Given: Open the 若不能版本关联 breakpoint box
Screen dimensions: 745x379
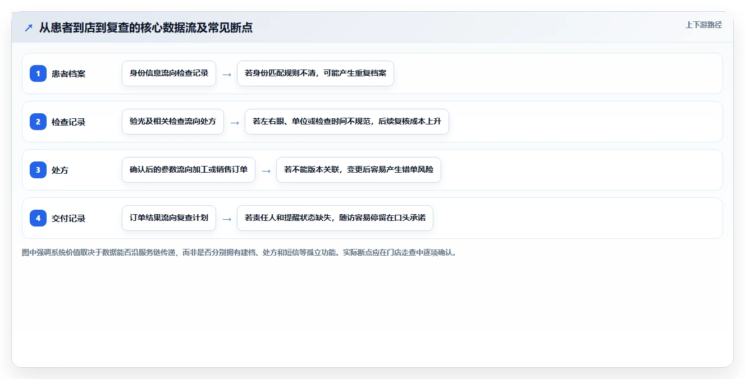Looking at the screenshot, I should pyautogui.click(x=359, y=170).
